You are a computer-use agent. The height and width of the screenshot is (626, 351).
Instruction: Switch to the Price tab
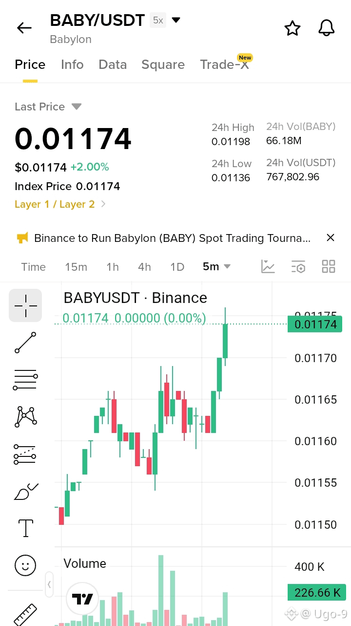(x=30, y=65)
